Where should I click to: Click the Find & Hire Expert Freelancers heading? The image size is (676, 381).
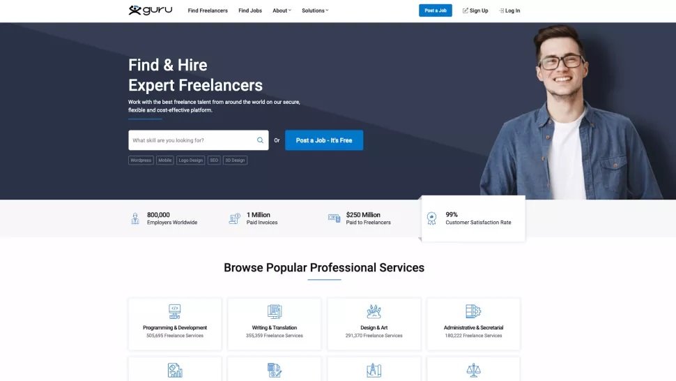(x=195, y=75)
